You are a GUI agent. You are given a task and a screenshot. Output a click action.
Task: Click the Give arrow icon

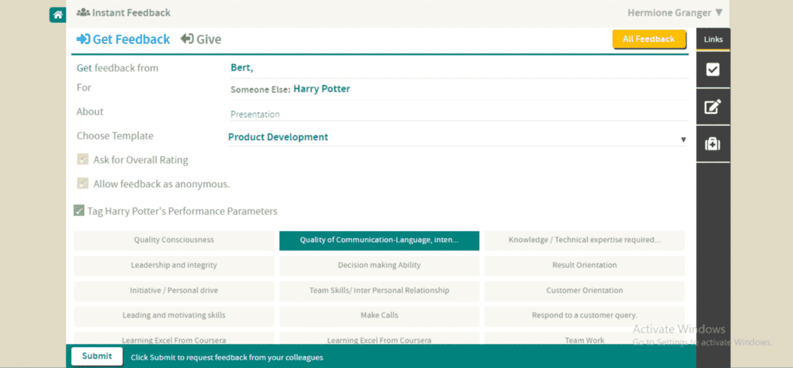187,39
